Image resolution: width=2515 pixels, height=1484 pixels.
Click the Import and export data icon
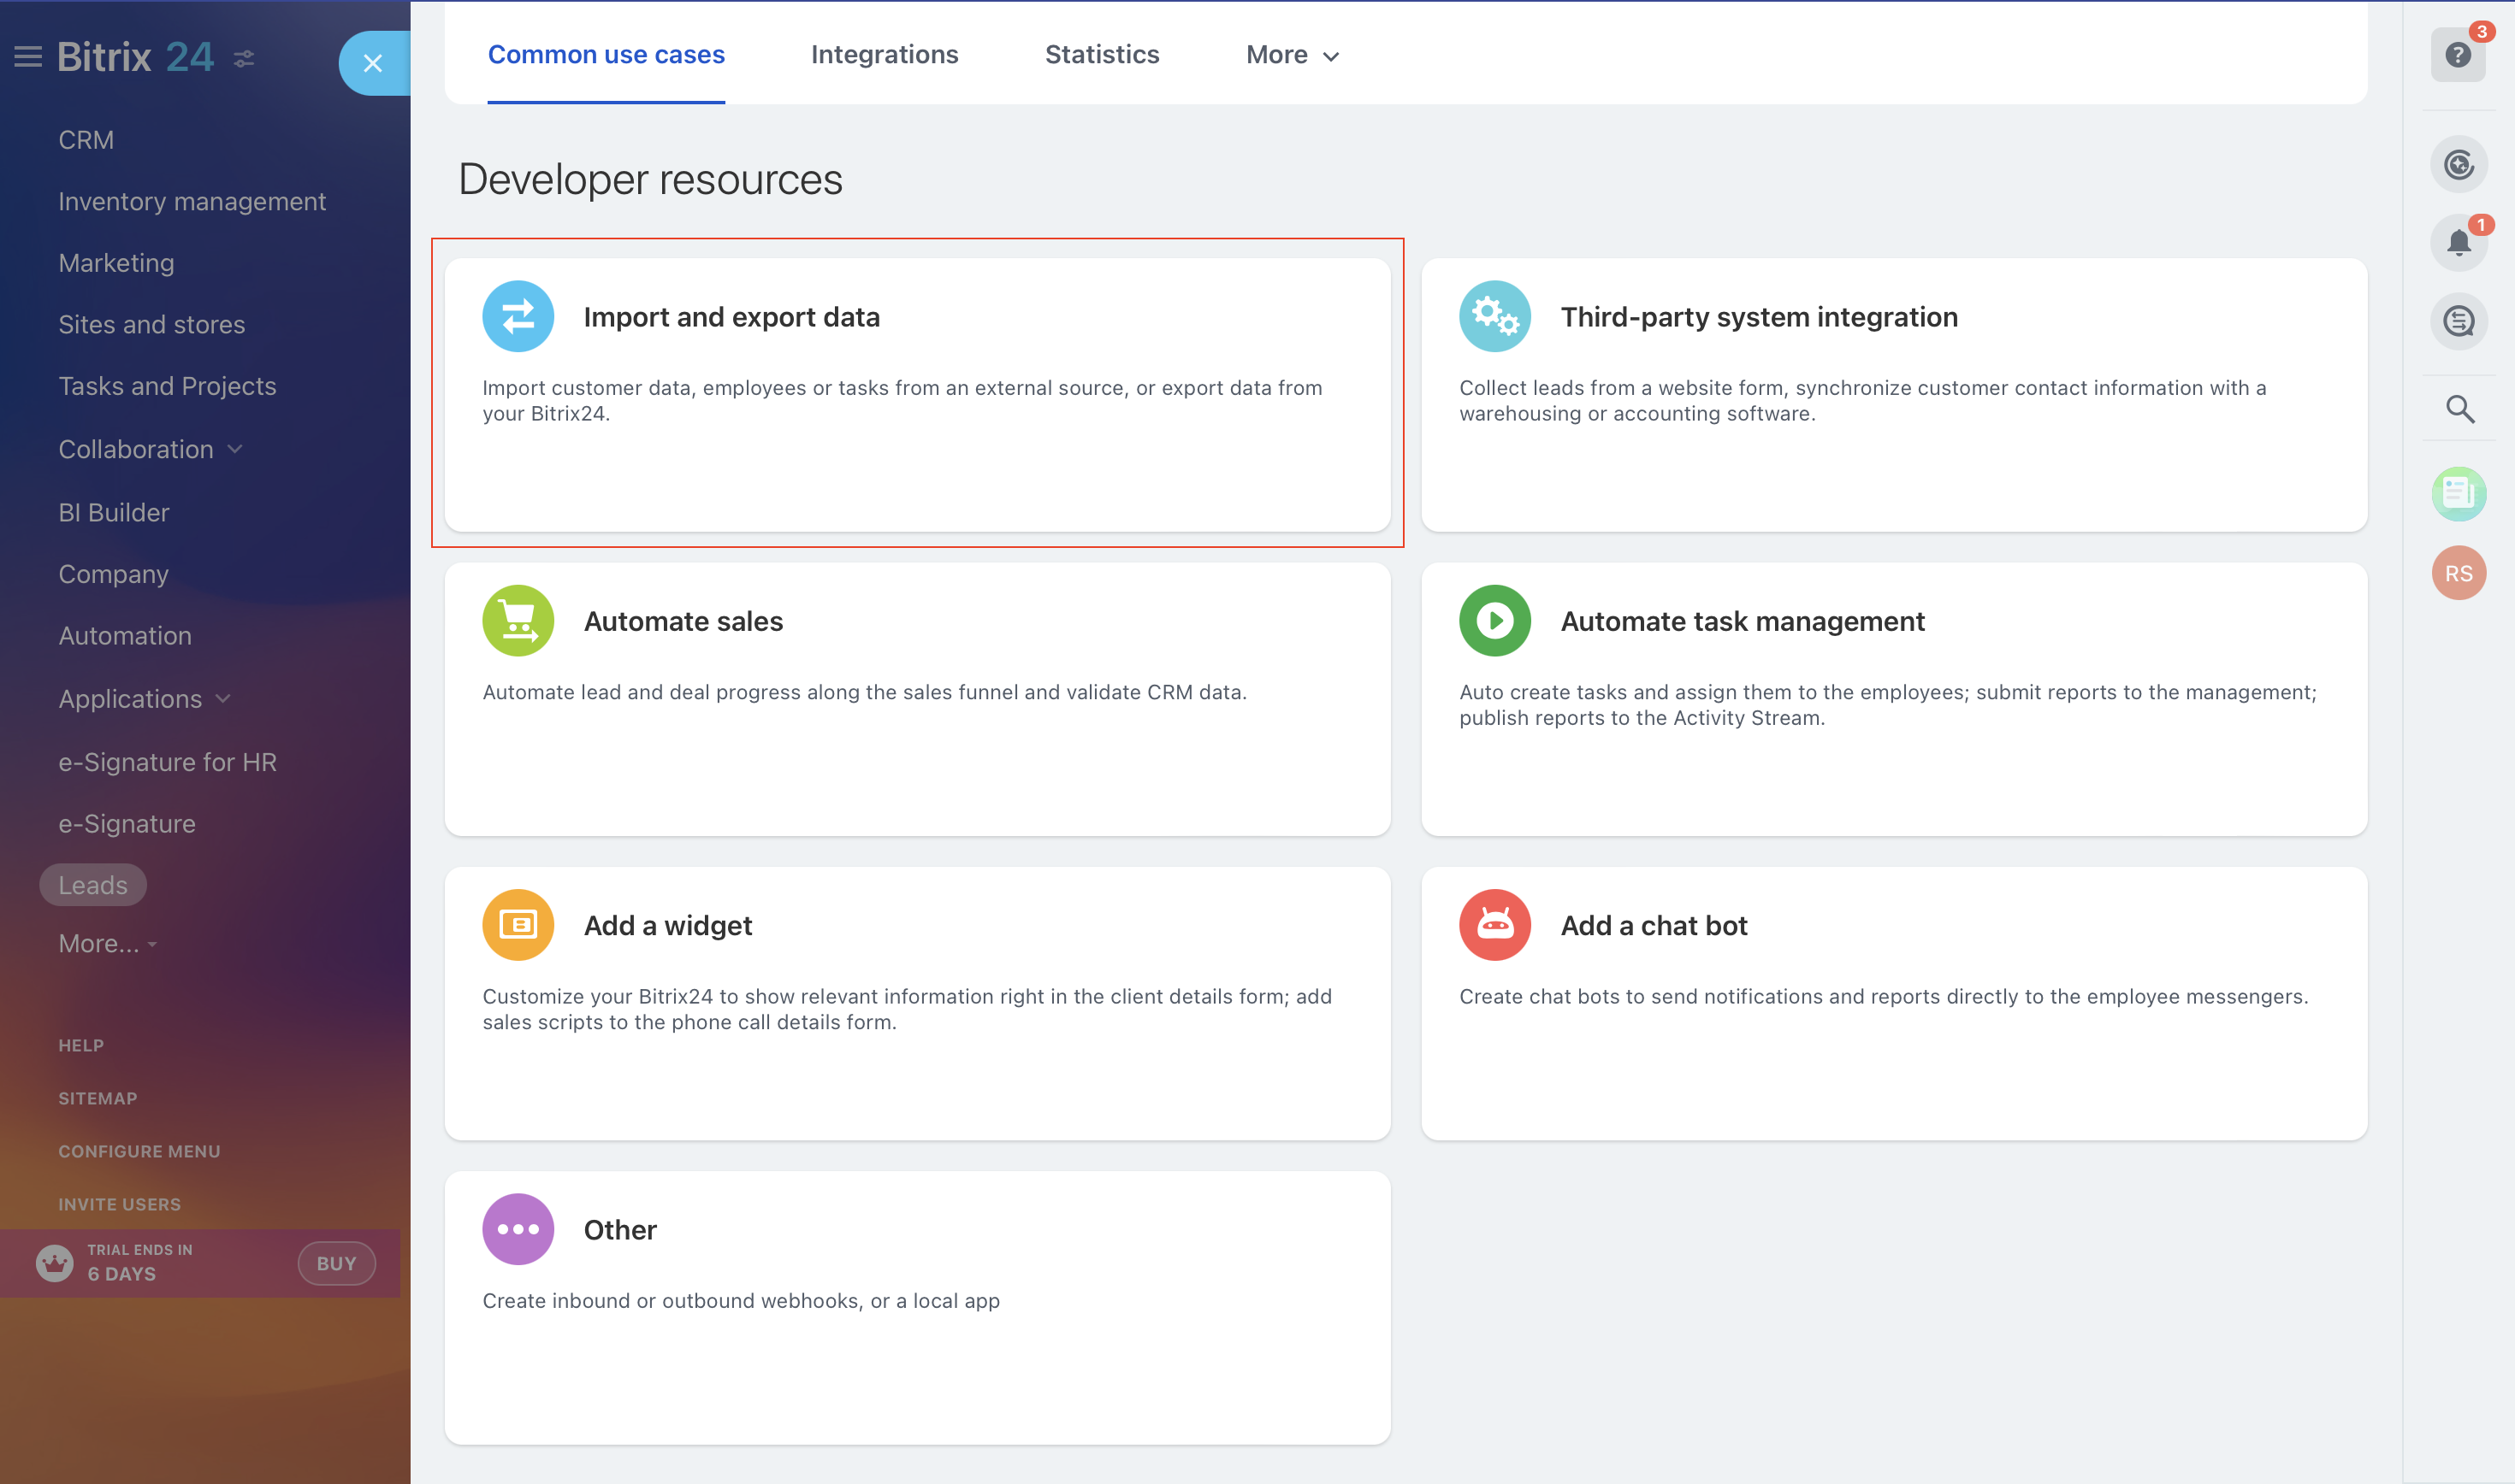click(518, 316)
